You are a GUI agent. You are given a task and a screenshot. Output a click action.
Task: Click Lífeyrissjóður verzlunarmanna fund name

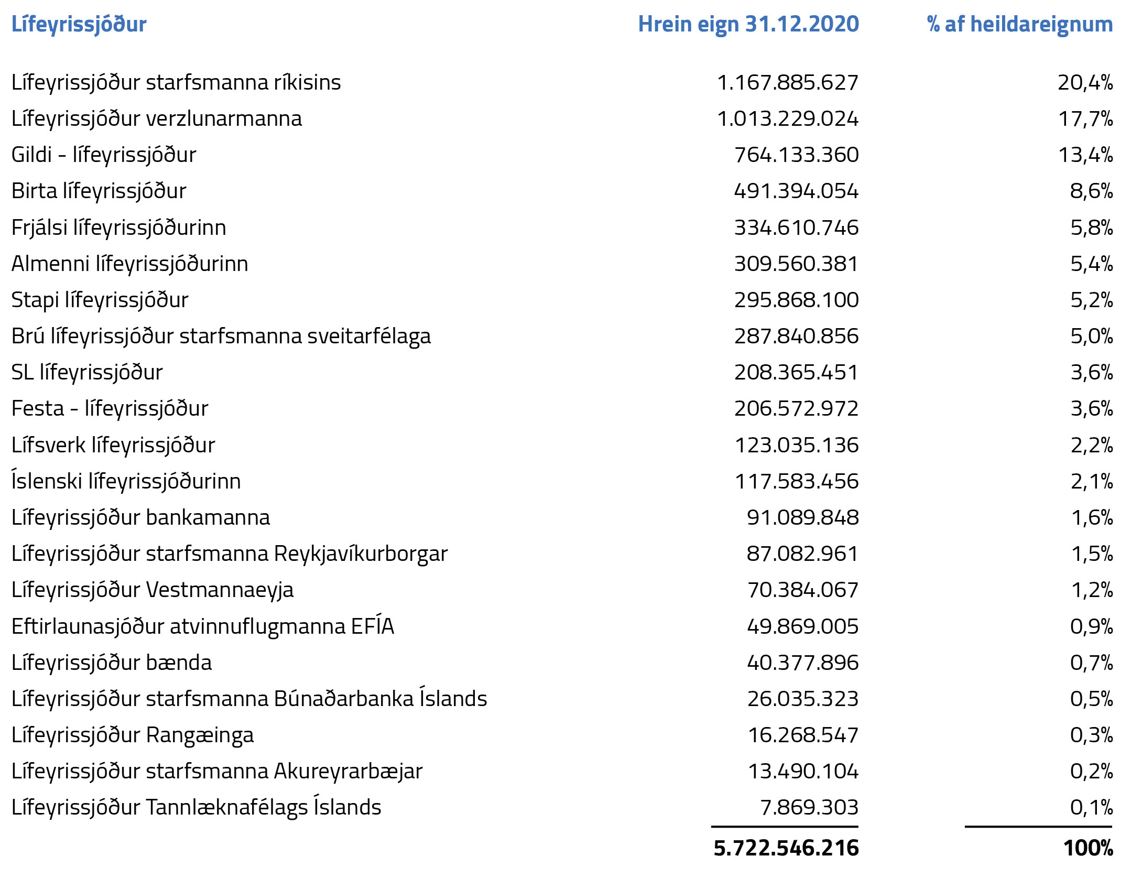157,119
